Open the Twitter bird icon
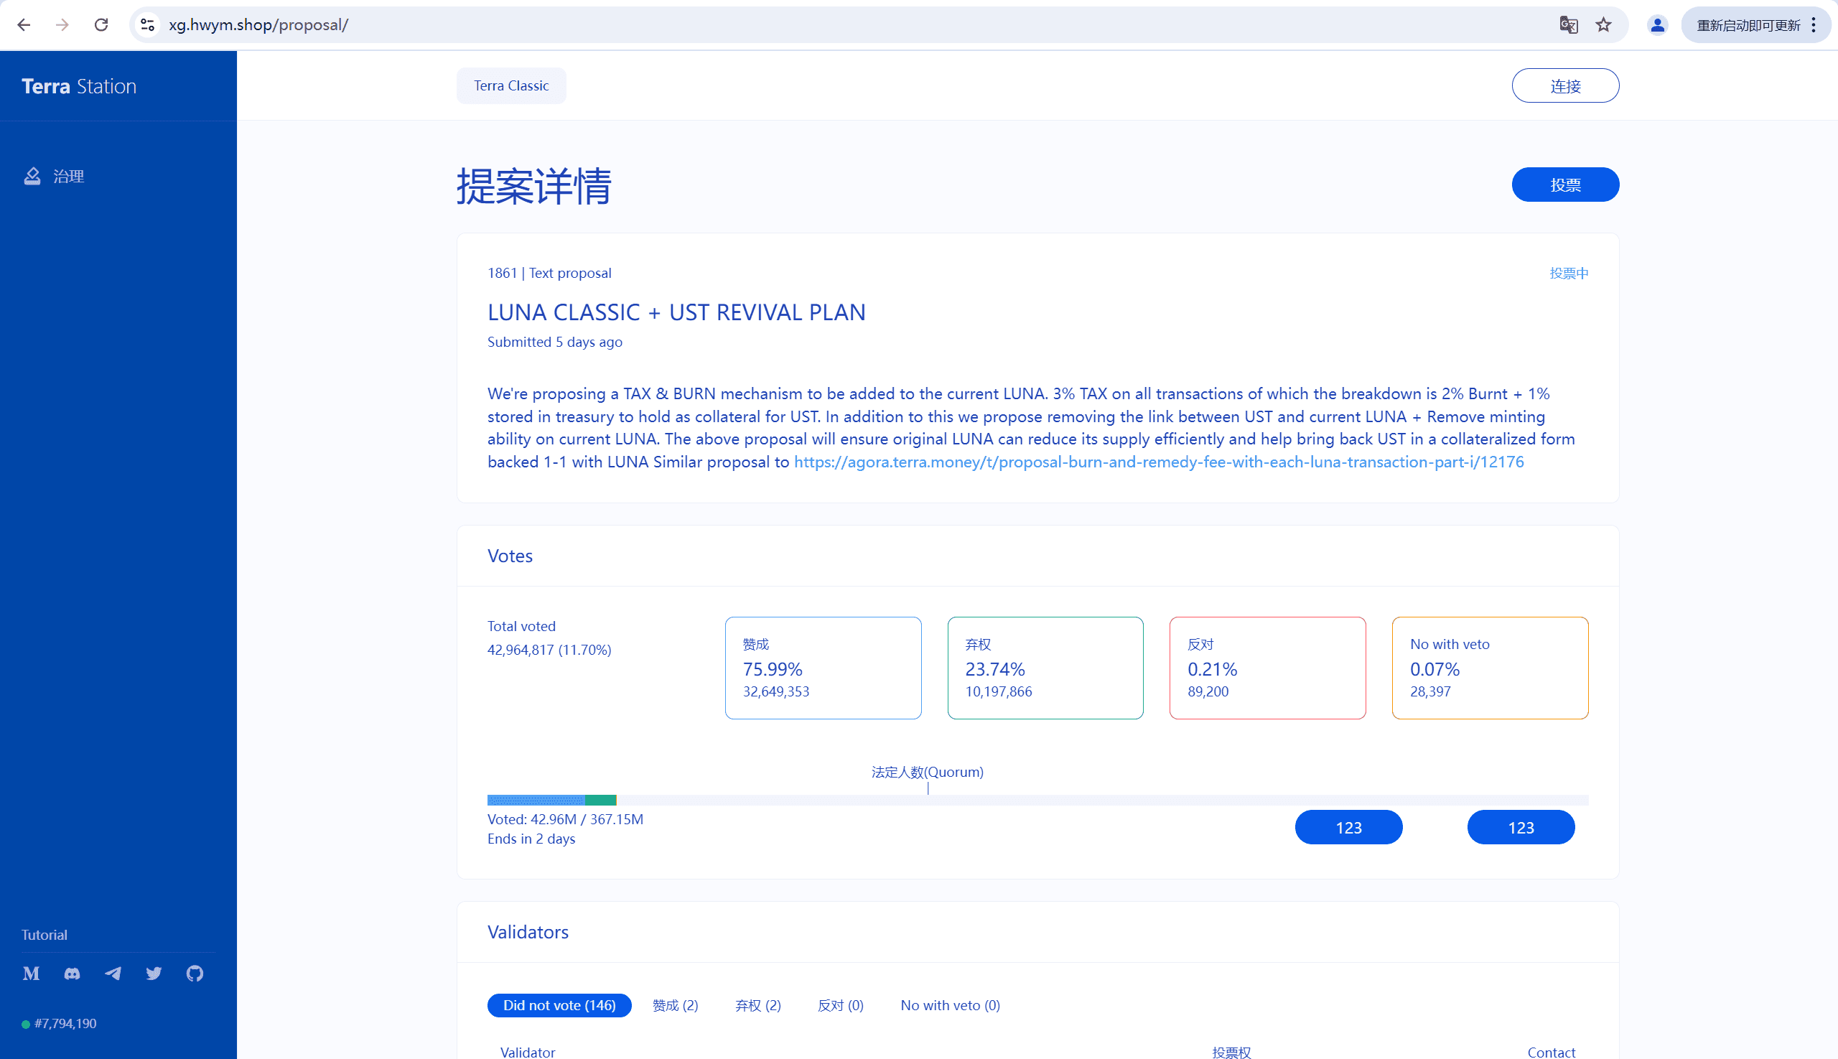Viewport: 1838px width, 1059px height. [154, 973]
